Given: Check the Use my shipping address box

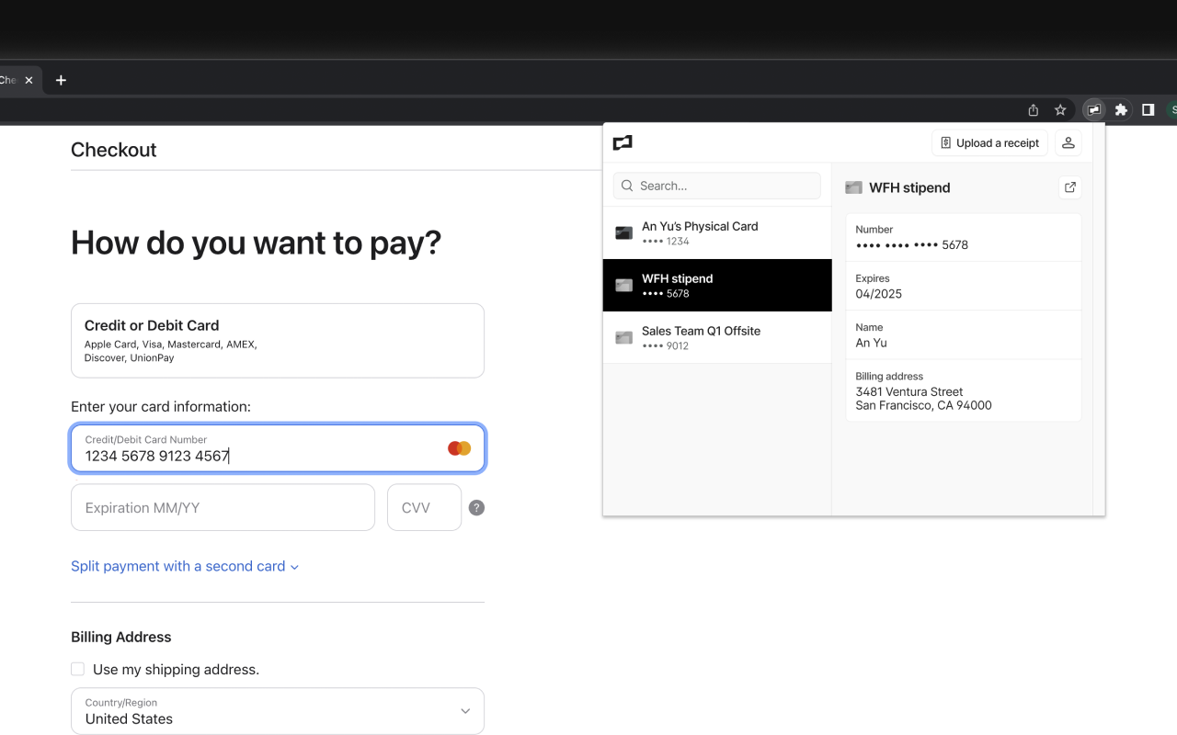Looking at the screenshot, I should pos(78,670).
